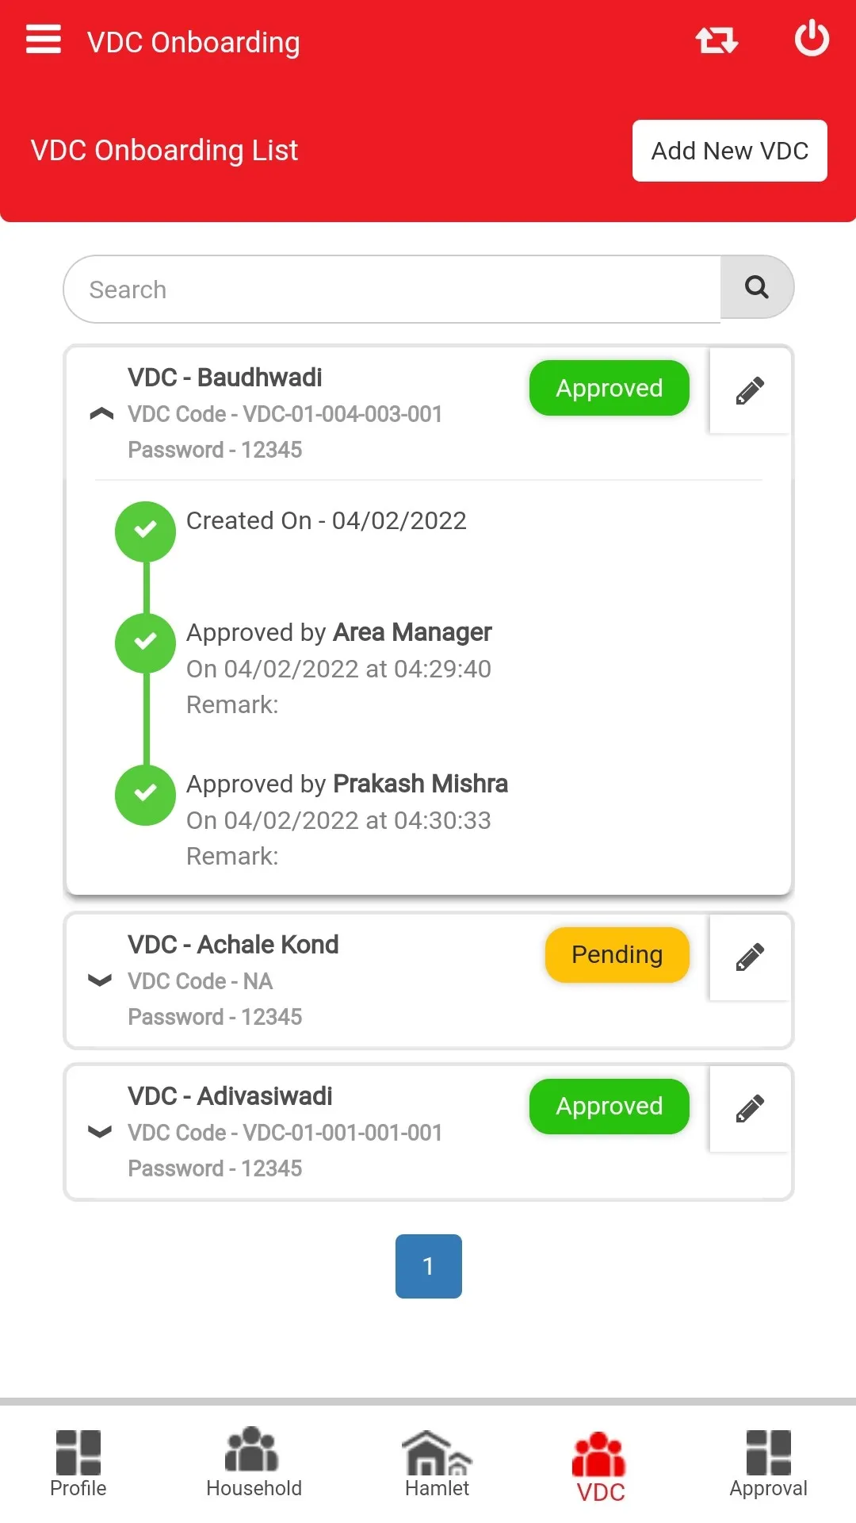856x1523 pixels.
Task: Click the search magnifier icon
Action: [757, 287]
